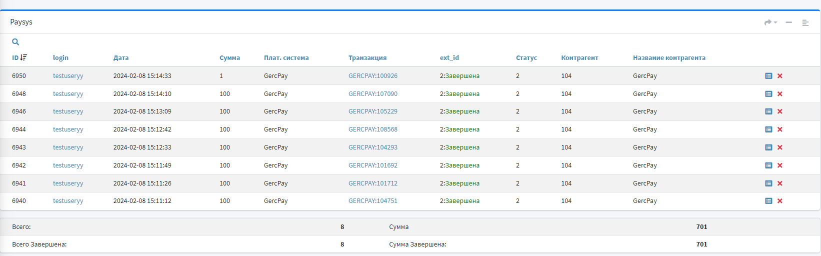Open details icon for payment 6941
Screen dimensions: 821x256
768,183
